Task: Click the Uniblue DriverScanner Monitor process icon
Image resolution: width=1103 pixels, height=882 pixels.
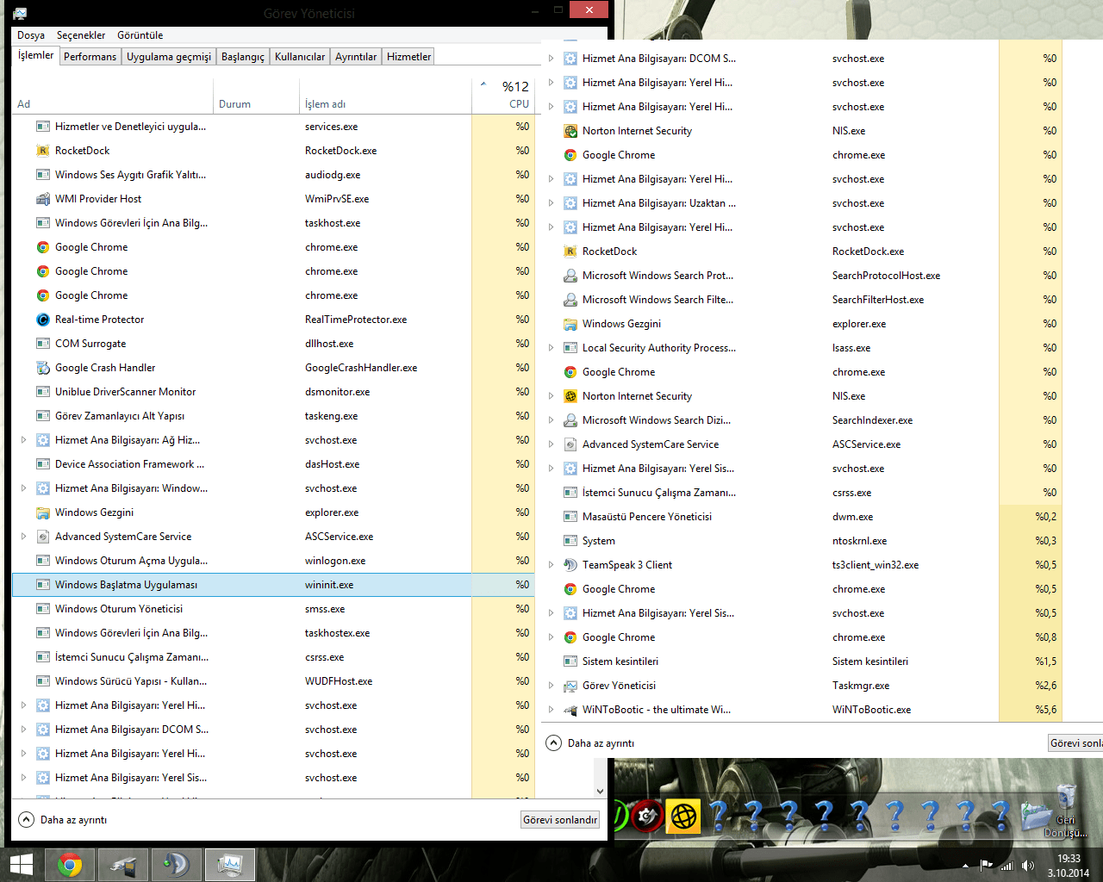Action: pyautogui.click(x=43, y=392)
